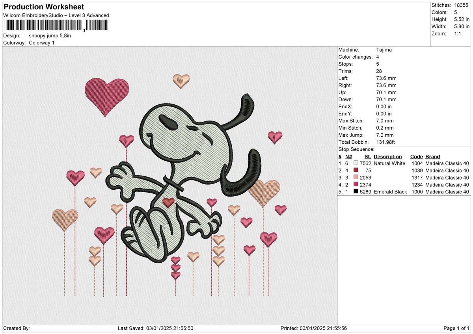
Task: Open the Brand column header options
Action: coord(432,156)
